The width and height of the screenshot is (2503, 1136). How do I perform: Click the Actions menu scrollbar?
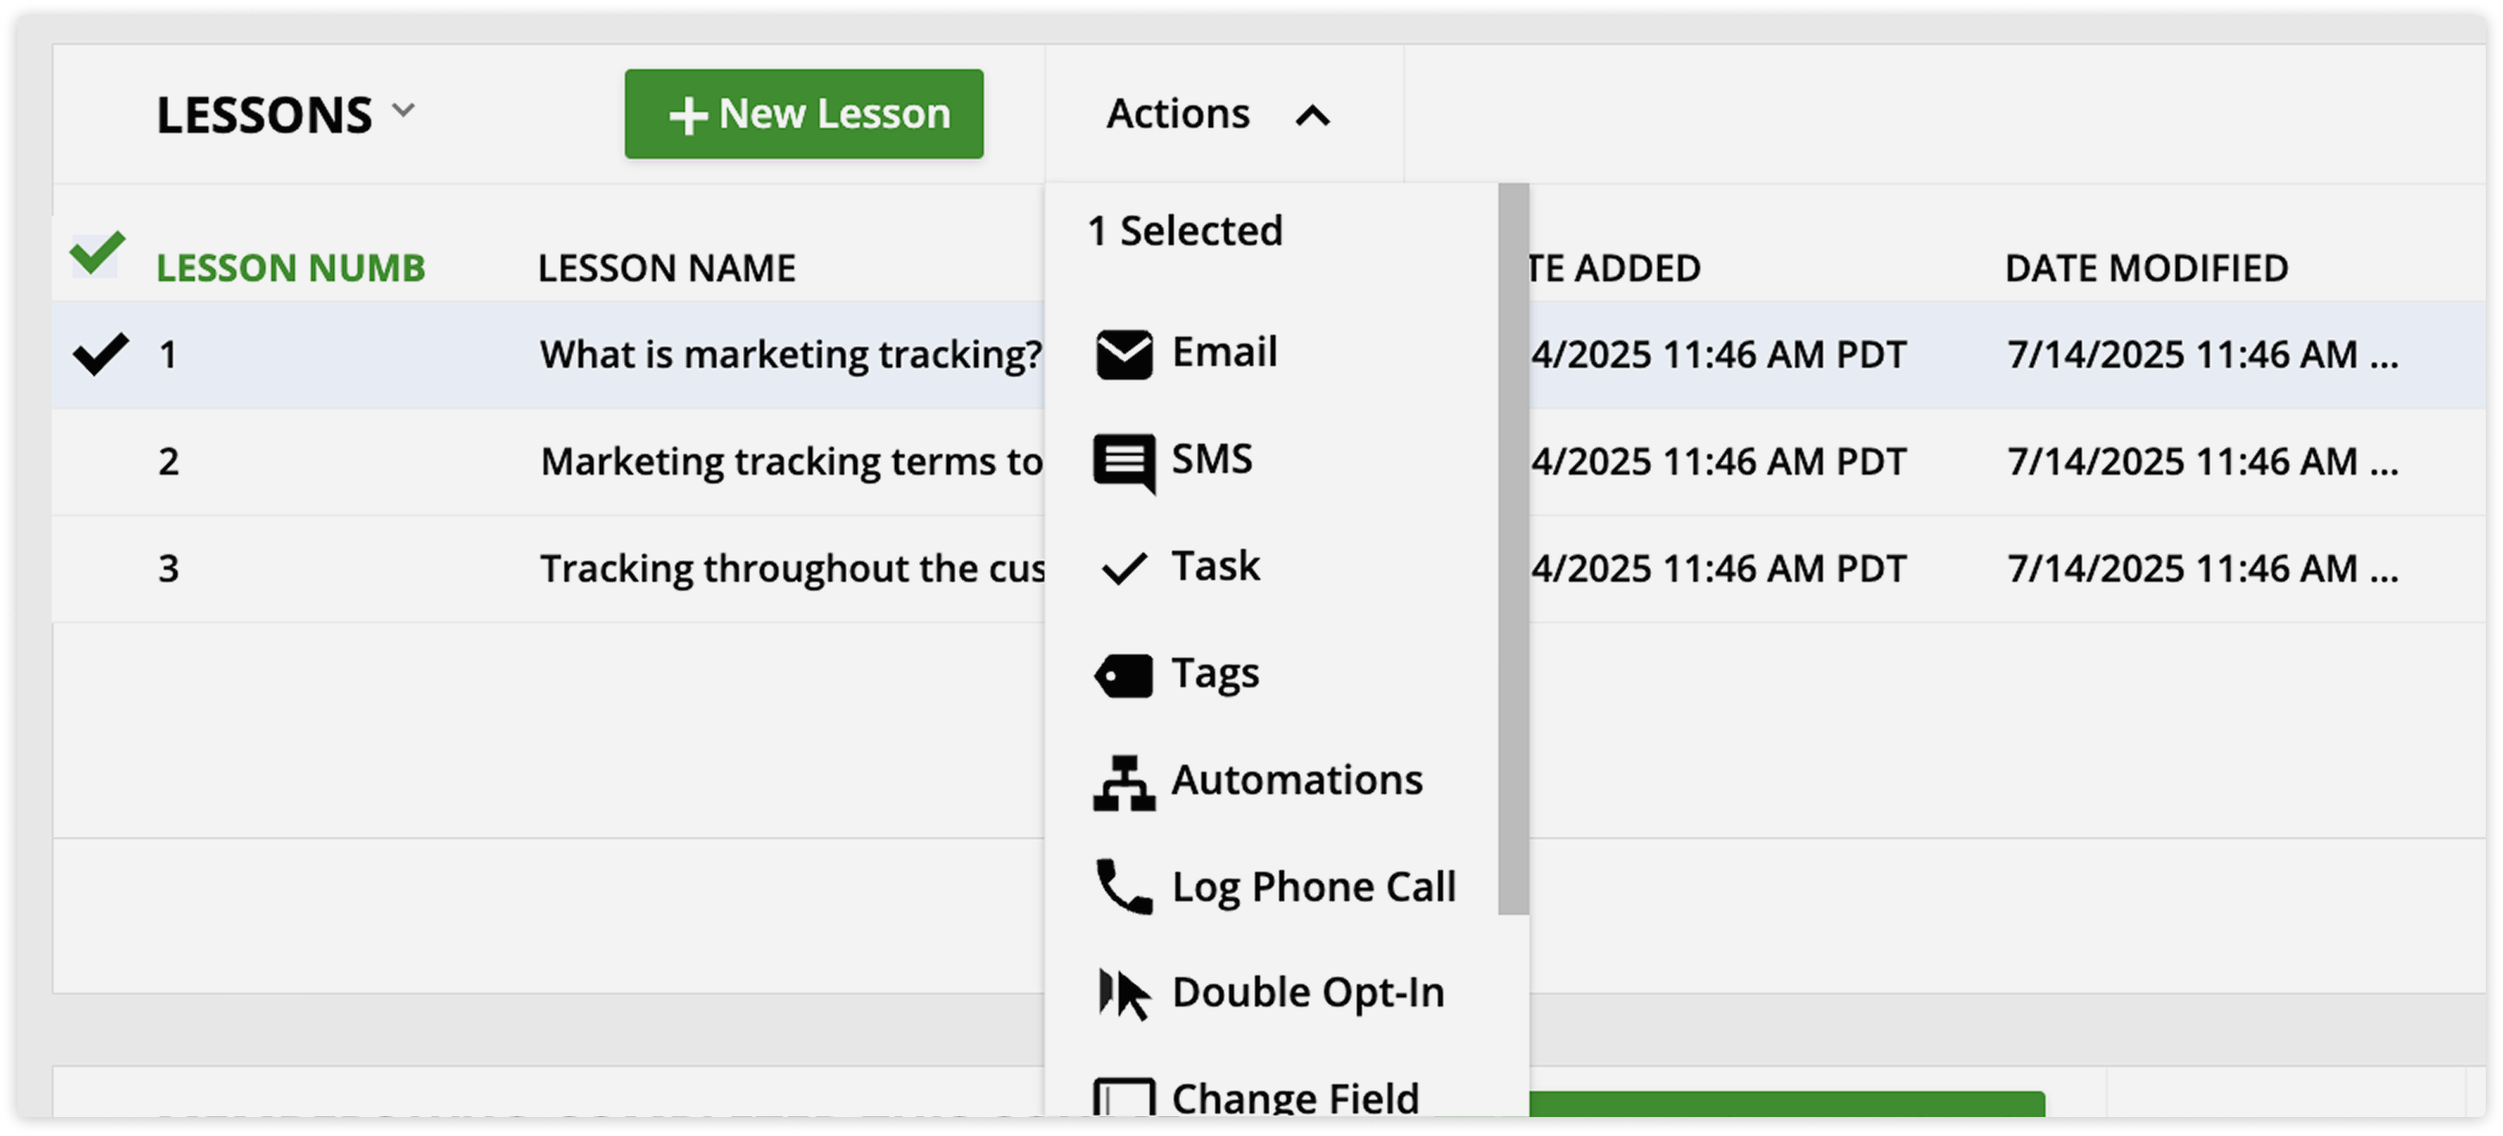pos(1513,549)
